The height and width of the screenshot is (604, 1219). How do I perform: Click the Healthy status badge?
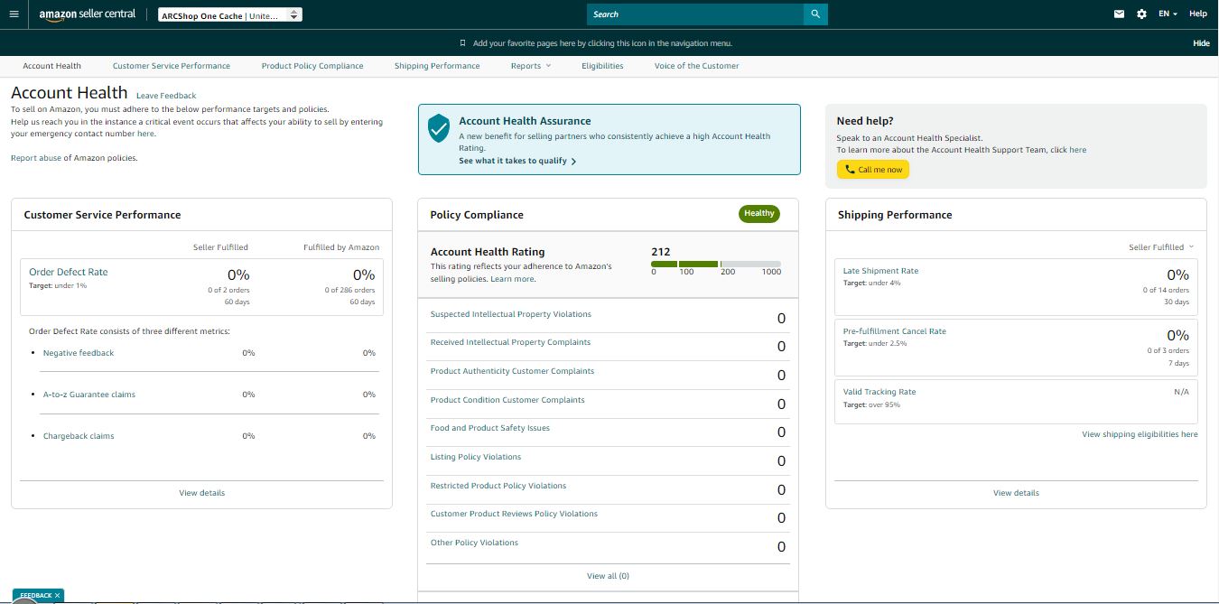tap(759, 214)
